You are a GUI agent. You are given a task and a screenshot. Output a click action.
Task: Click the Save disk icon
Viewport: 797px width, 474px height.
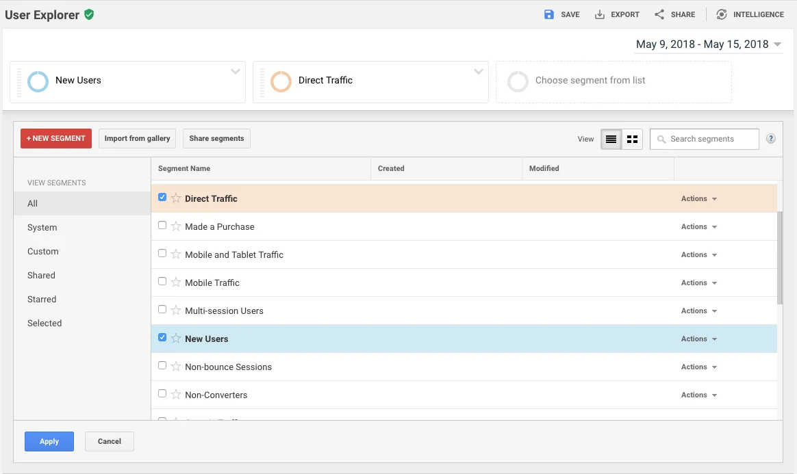coord(549,14)
